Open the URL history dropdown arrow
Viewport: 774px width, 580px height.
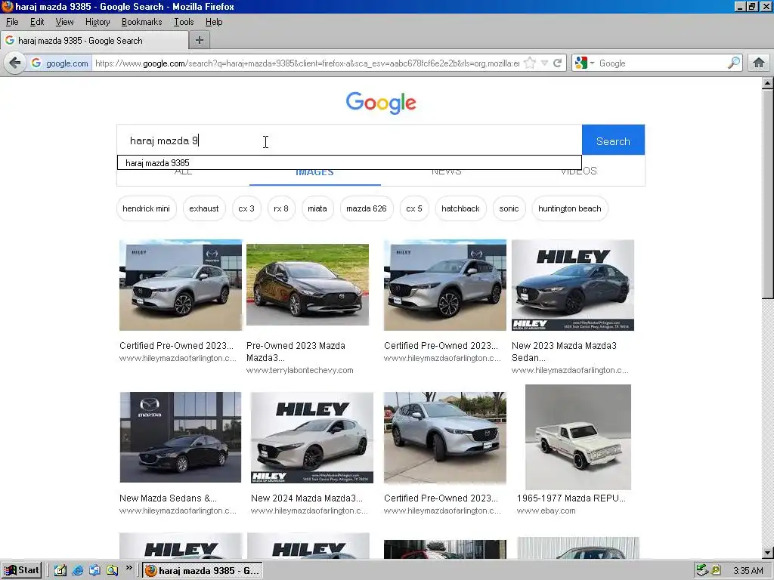click(x=544, y=63)
